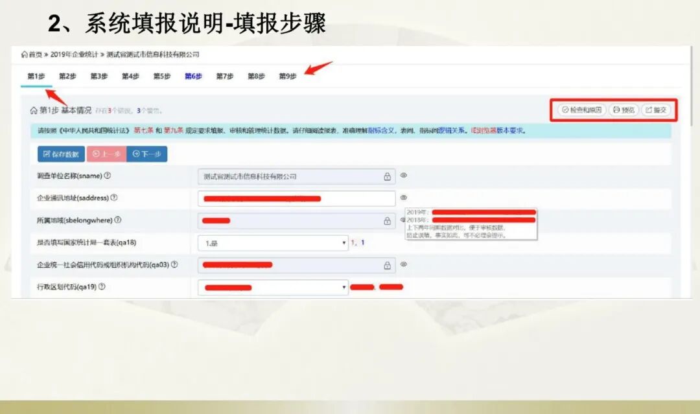Click the 保存数据 button
Viewport: 700px width, 414px height.
click(x=61, y=154)
